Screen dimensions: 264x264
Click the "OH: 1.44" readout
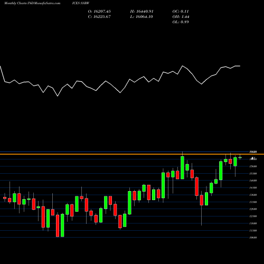(181, 17)
